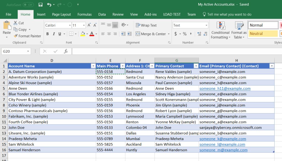Image resolution: width=282 pixels, height=161 pixels.
Task: Open the font size dropdown
Action: point(84,25)
